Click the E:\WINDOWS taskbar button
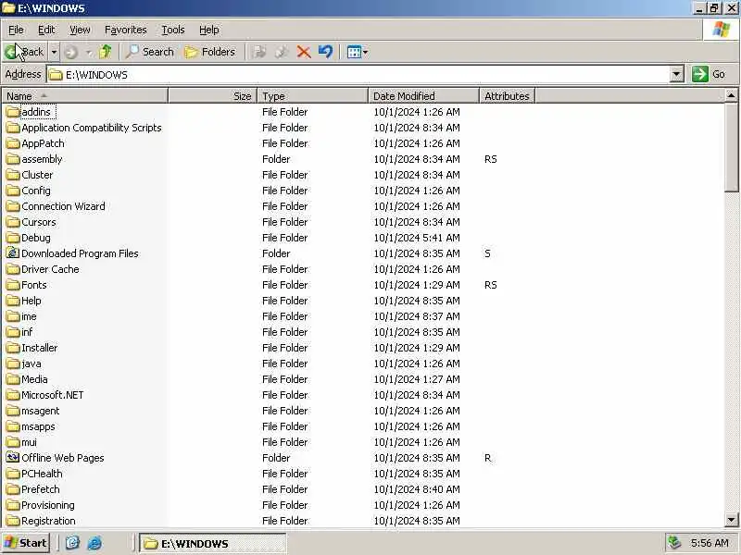The height and width of the screenshot is (555, 741). click(x=213, y=543)
